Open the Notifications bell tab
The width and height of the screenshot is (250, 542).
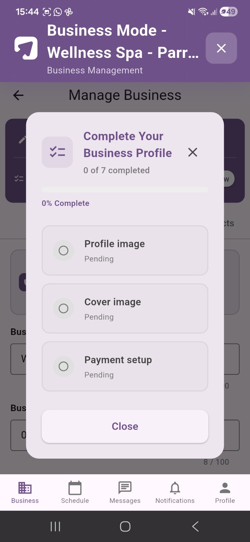[175, 493]
